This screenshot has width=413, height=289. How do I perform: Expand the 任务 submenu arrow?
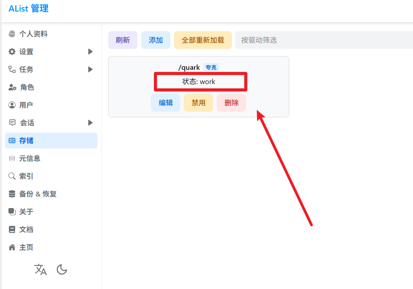pos(90,69)
